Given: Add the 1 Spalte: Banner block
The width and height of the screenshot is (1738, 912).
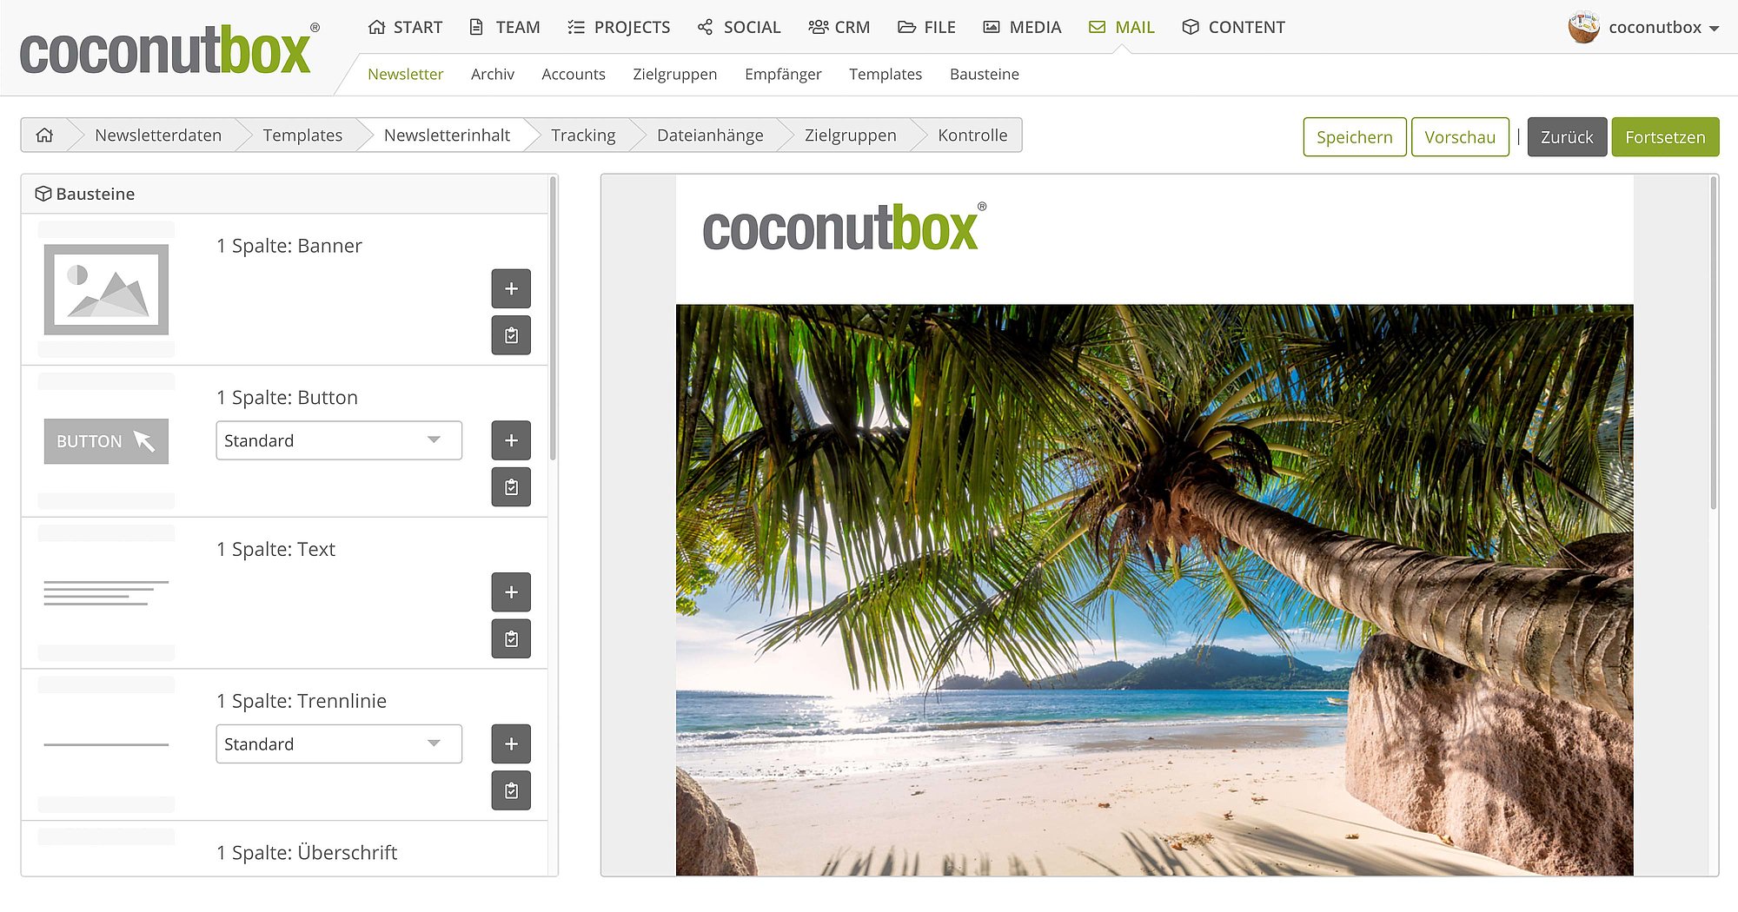Looking at the screenshot, I should click(x=511, y=288).
